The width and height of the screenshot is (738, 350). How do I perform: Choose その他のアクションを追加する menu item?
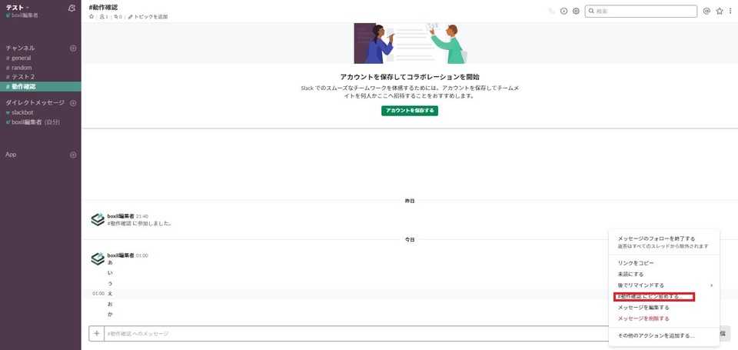663,336
